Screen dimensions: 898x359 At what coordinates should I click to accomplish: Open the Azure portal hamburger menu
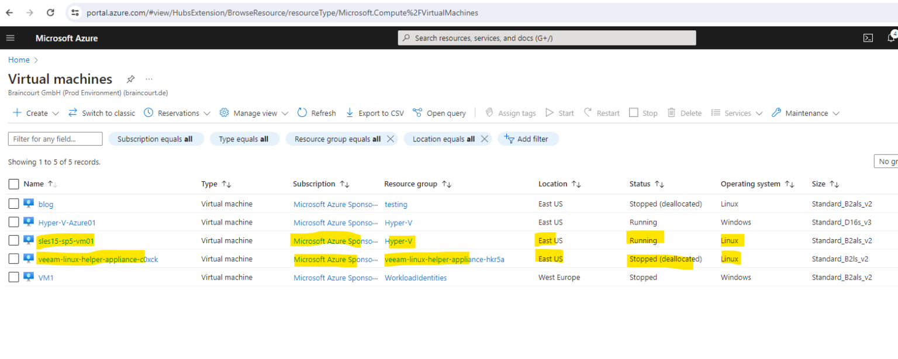click(x=10, y=37)
